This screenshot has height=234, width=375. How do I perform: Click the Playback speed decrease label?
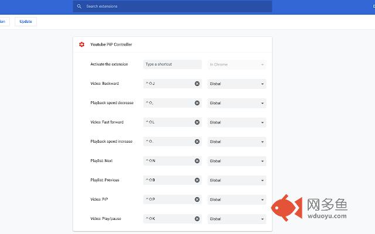click(112, 103)
